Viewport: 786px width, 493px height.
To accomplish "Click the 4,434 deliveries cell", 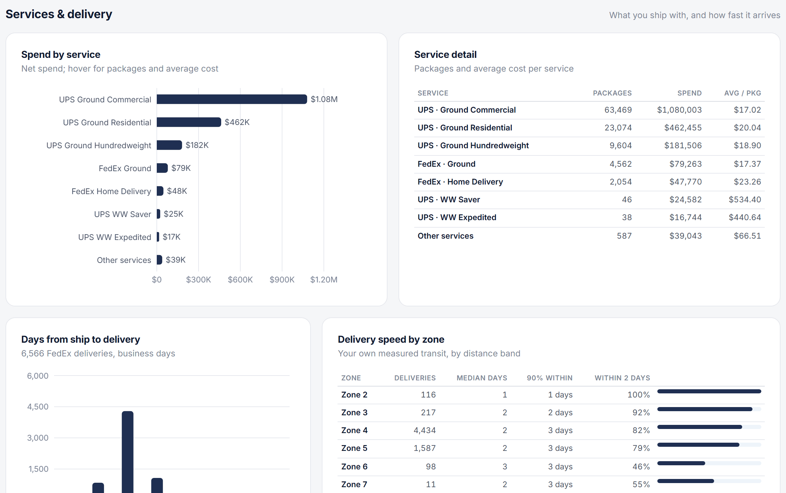I will 424,430.
